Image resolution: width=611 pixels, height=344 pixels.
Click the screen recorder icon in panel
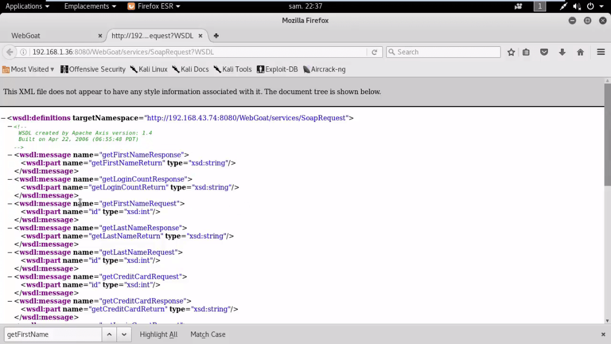519,6
